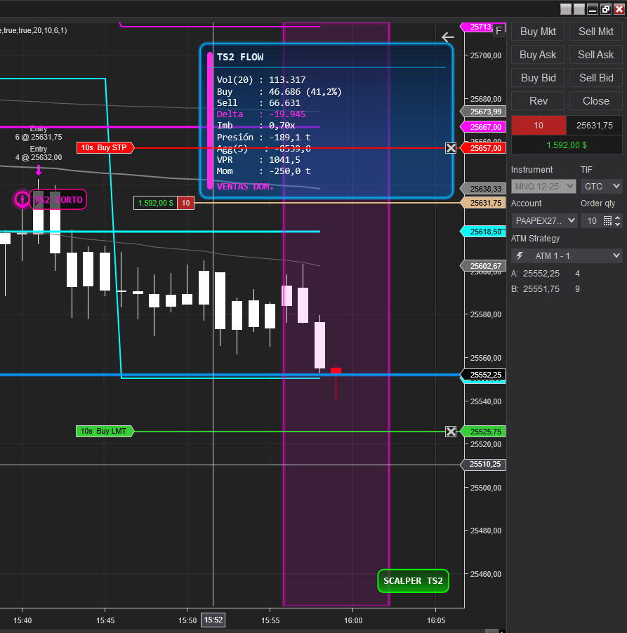
Task: Click the Order qty input field
Action: 590,220
